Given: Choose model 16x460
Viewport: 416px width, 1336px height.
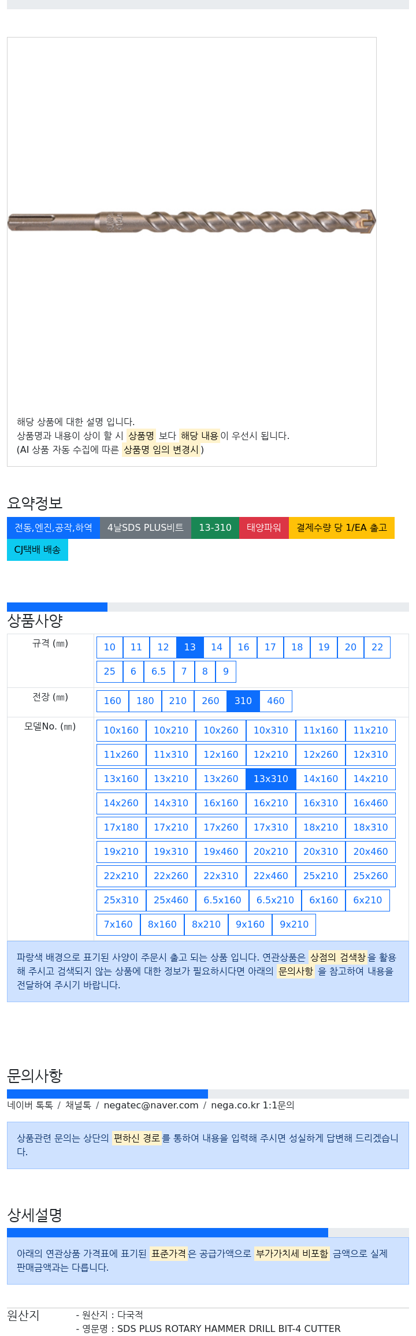Looking at the screenshot, I should [x=371, y=803].
